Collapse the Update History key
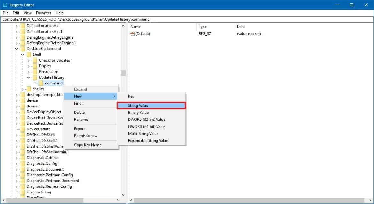This screenshot has height=204, width=374. (x=29, y=77)
